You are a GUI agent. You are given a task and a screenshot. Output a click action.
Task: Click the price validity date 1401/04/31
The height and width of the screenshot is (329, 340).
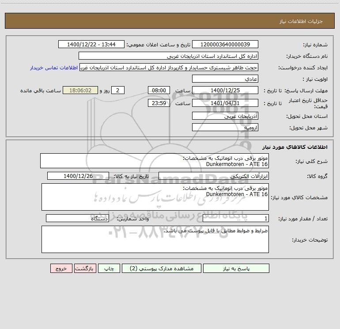pyautogui.click(x=225, y=103)
